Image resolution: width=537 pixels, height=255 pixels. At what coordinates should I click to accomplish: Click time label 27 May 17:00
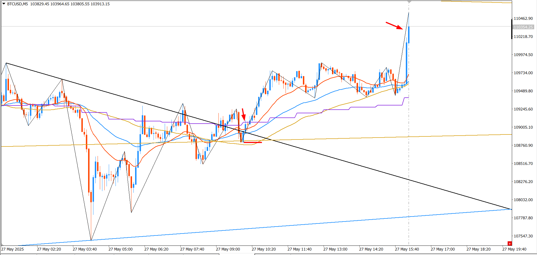pyautogui.click(x=443, y=249)
